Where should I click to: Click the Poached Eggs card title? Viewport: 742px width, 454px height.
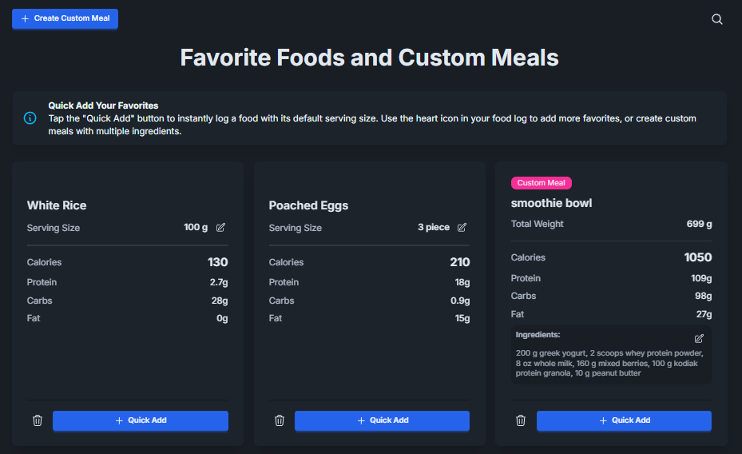(308, 205)
